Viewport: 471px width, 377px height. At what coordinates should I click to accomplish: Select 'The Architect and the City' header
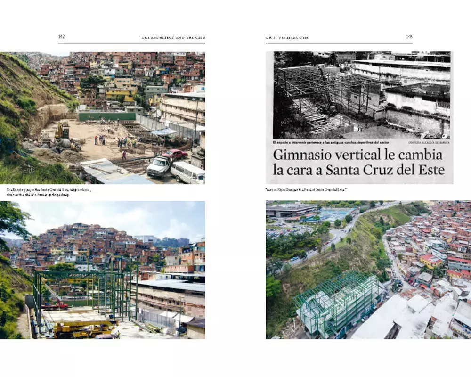click(173, 37)
